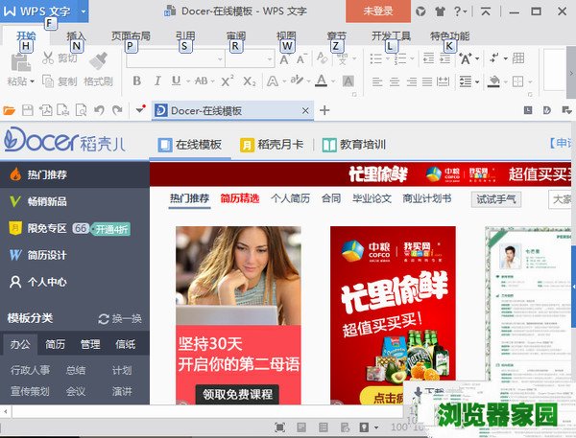Click the Cut (剪切) scissors icon
The image size is (576, 438).
click(47, 58)
